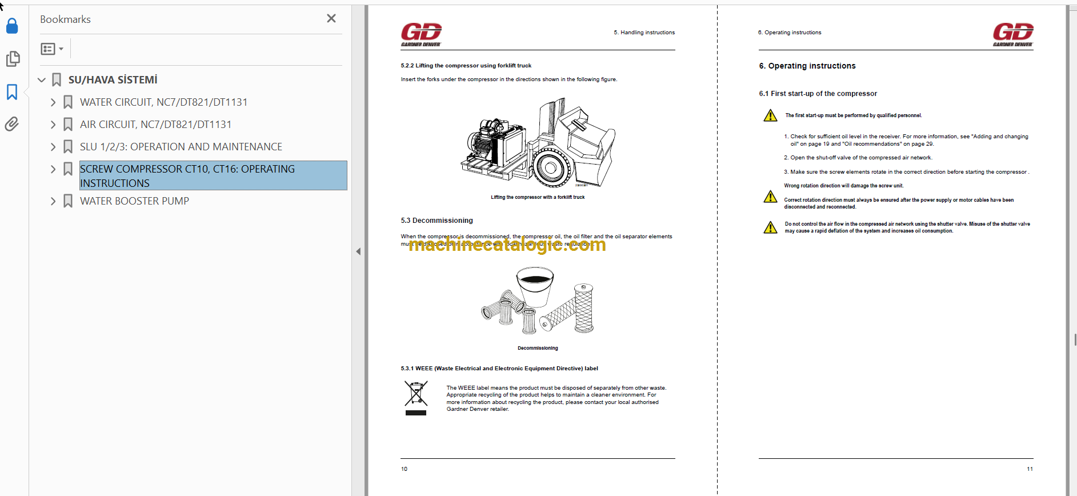Click the '5.3.1 WEEE' label heading
This screenshot has height=496, width=1077.
[x=499, y=369]
